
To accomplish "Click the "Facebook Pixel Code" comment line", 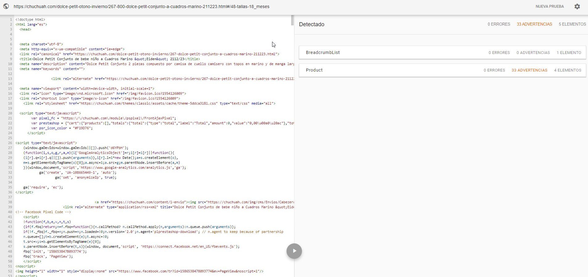I will coord(43,212).
